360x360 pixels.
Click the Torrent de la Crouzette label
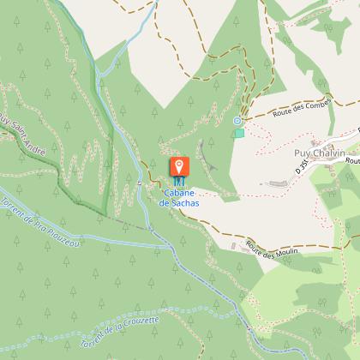119,332
